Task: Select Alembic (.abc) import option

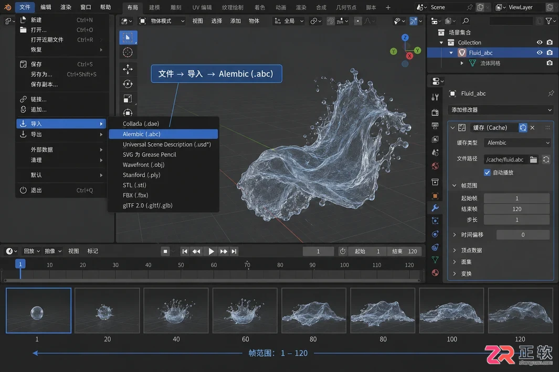Action: click(163, 134)
